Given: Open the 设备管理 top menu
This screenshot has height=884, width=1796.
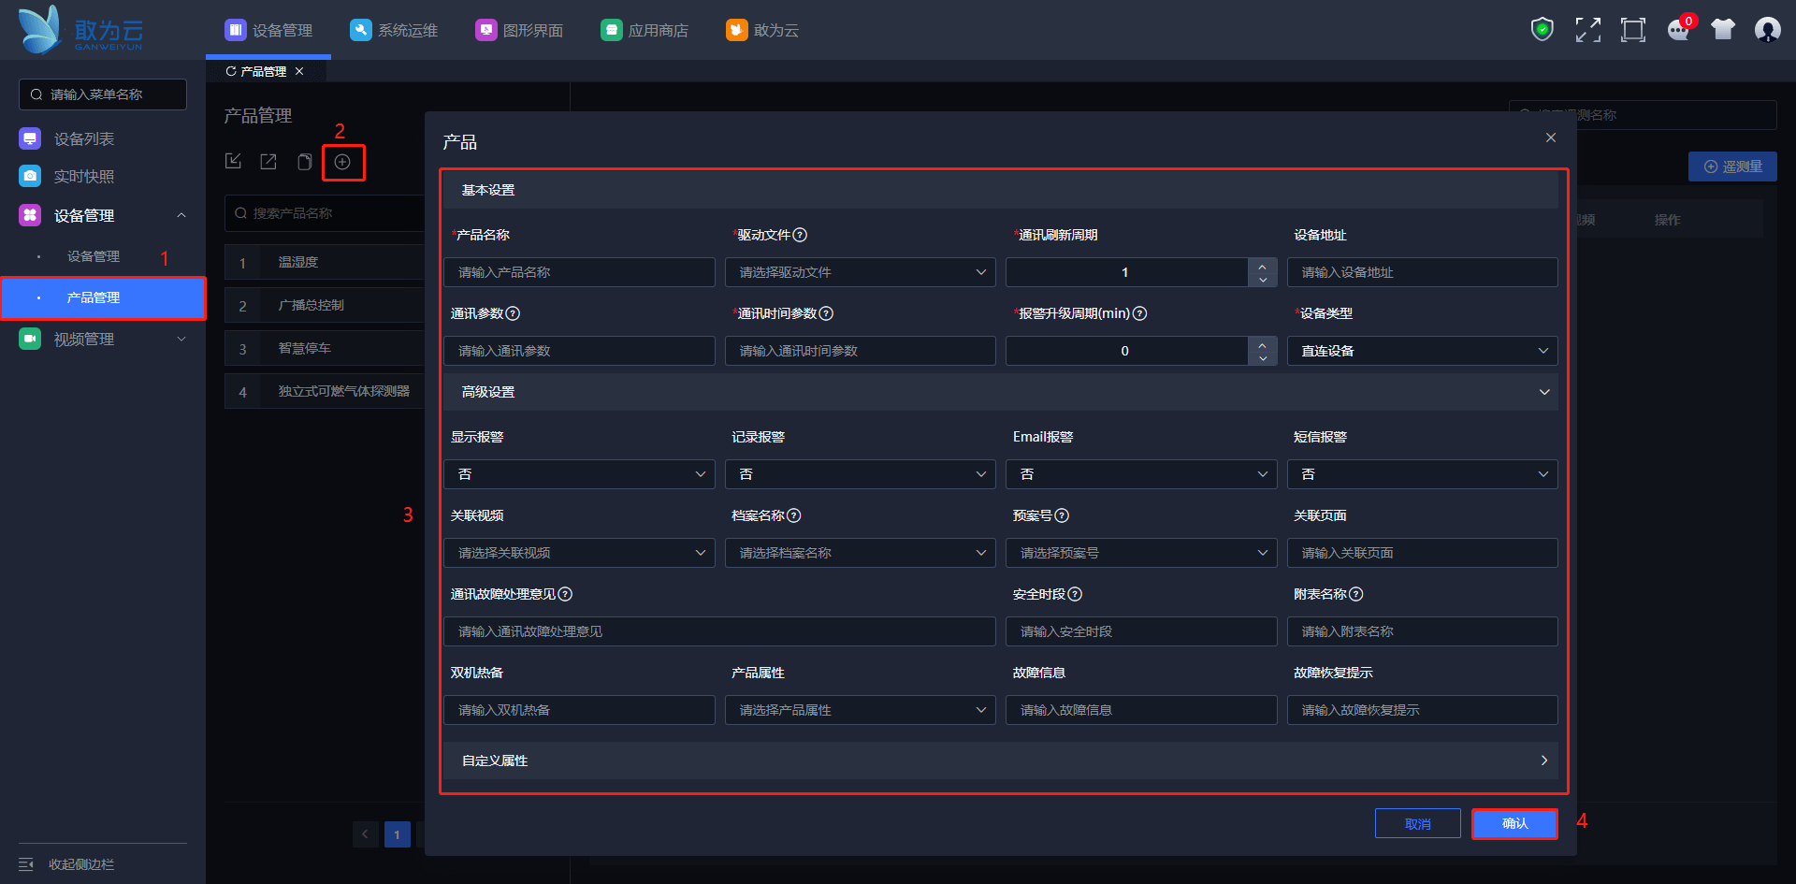Looking at the screenshot, I should [x=268, y=30].
